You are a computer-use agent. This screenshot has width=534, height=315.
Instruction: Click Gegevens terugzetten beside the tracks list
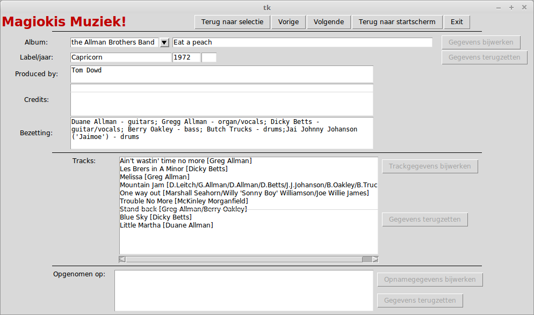click(425, 219)
